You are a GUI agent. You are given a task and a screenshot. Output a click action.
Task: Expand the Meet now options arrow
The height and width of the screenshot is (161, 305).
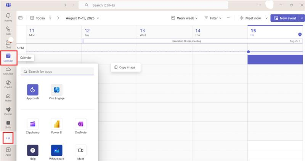(266, 18)
